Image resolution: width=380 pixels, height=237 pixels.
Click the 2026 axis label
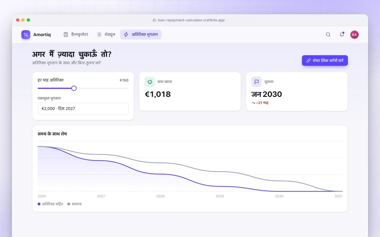coord(42,196)
